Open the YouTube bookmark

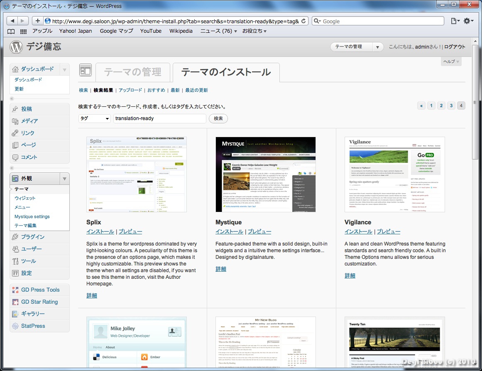151,31
